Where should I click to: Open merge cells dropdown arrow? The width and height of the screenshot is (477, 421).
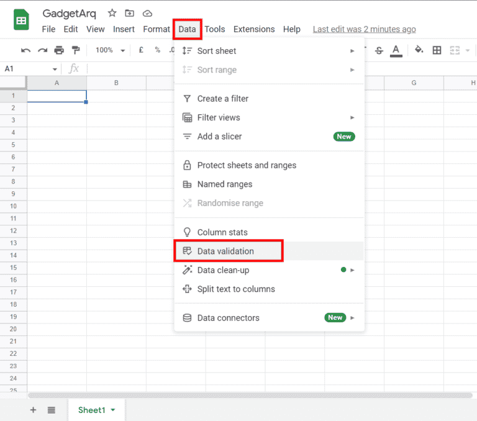(x=468, y=50)
